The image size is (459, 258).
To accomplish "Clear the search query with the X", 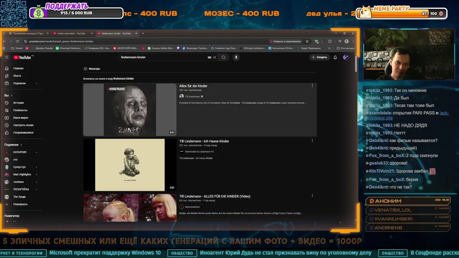I will 215,57.
